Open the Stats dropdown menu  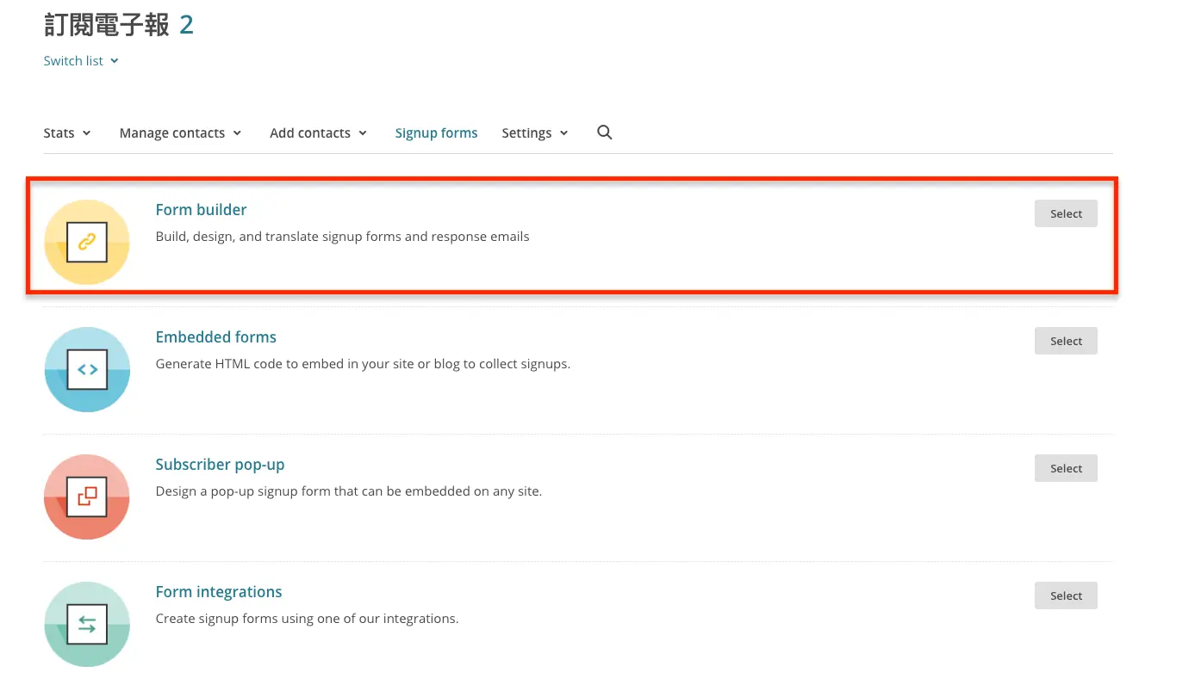pos(67,133)
